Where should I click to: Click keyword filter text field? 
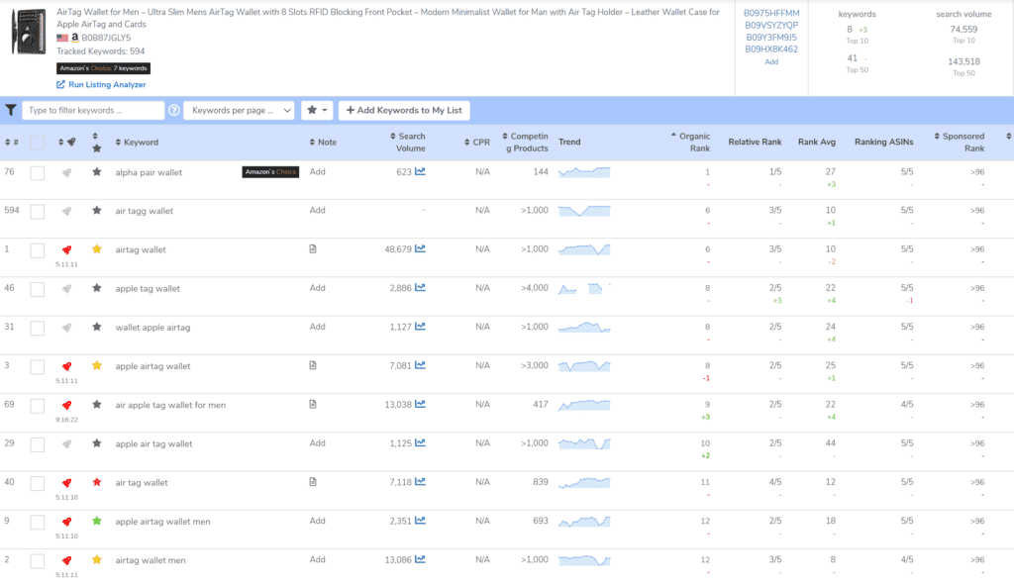pyautogui.click(x=93, y=110)
